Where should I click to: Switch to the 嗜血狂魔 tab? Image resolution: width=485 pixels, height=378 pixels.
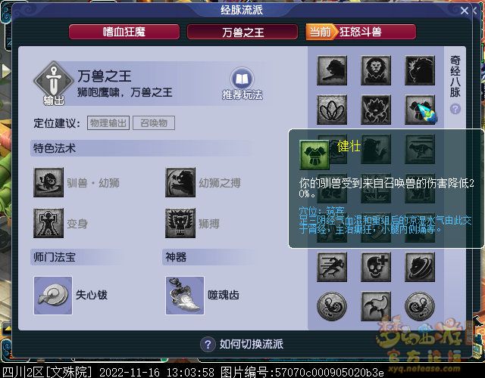click(124, 32)
